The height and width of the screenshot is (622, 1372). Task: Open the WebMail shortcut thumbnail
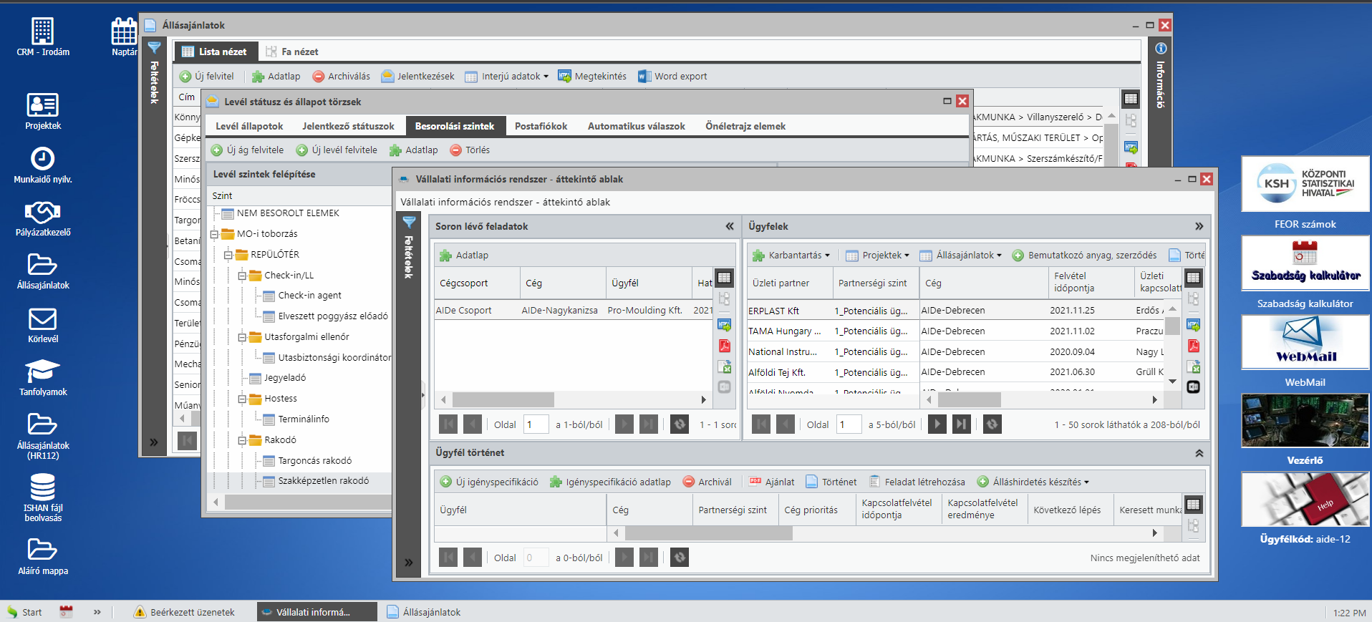(x=1305, y=342)
